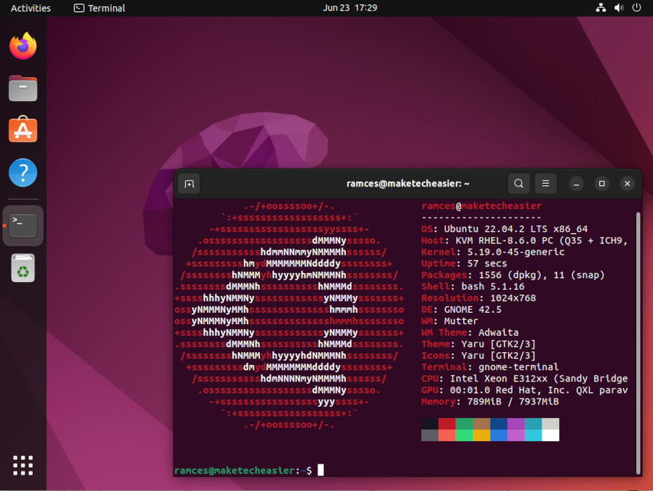Open the system status menu
Image resolution: width=653 pixels, height=491 pixels.
(x=637, y=8)
